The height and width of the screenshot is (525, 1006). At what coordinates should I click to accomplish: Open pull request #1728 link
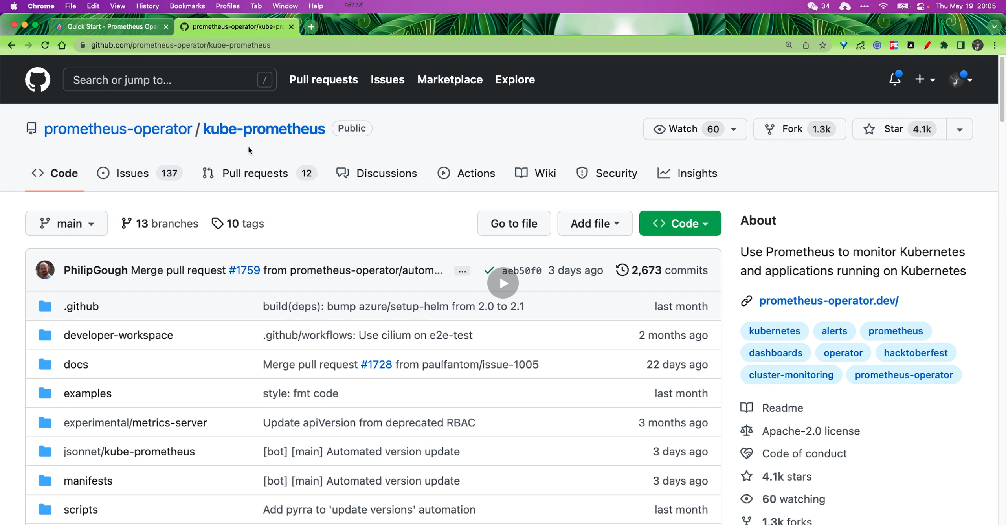click(x=376, y=364)
